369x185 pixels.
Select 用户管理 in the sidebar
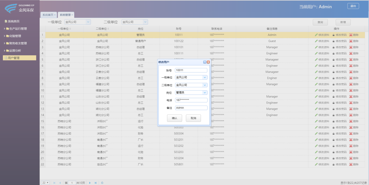point(20,58)
